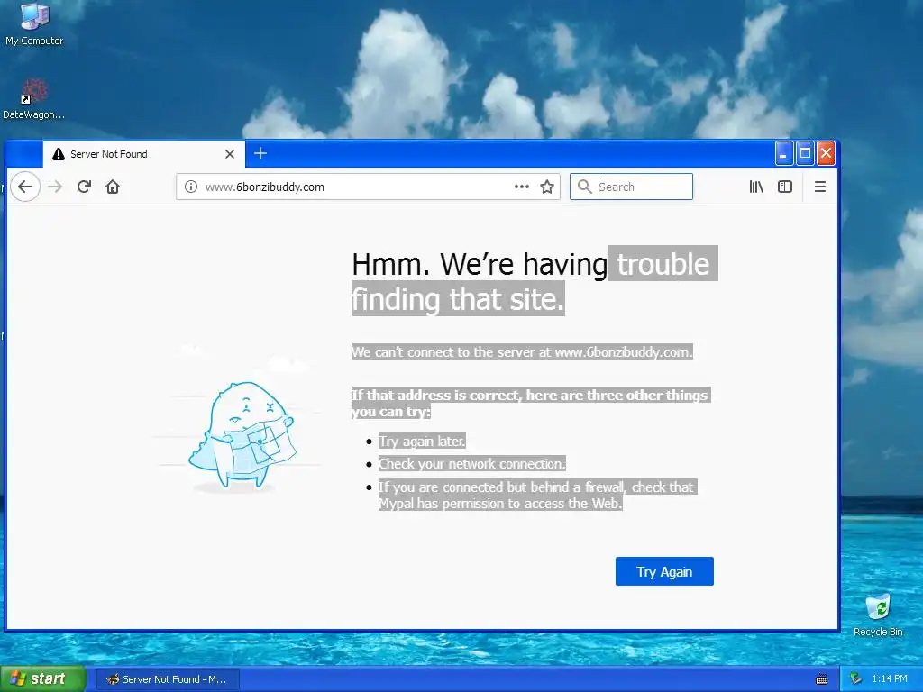923x692 pixels.
Task: Click the firewall Mypal permission text
Action: 538,495
